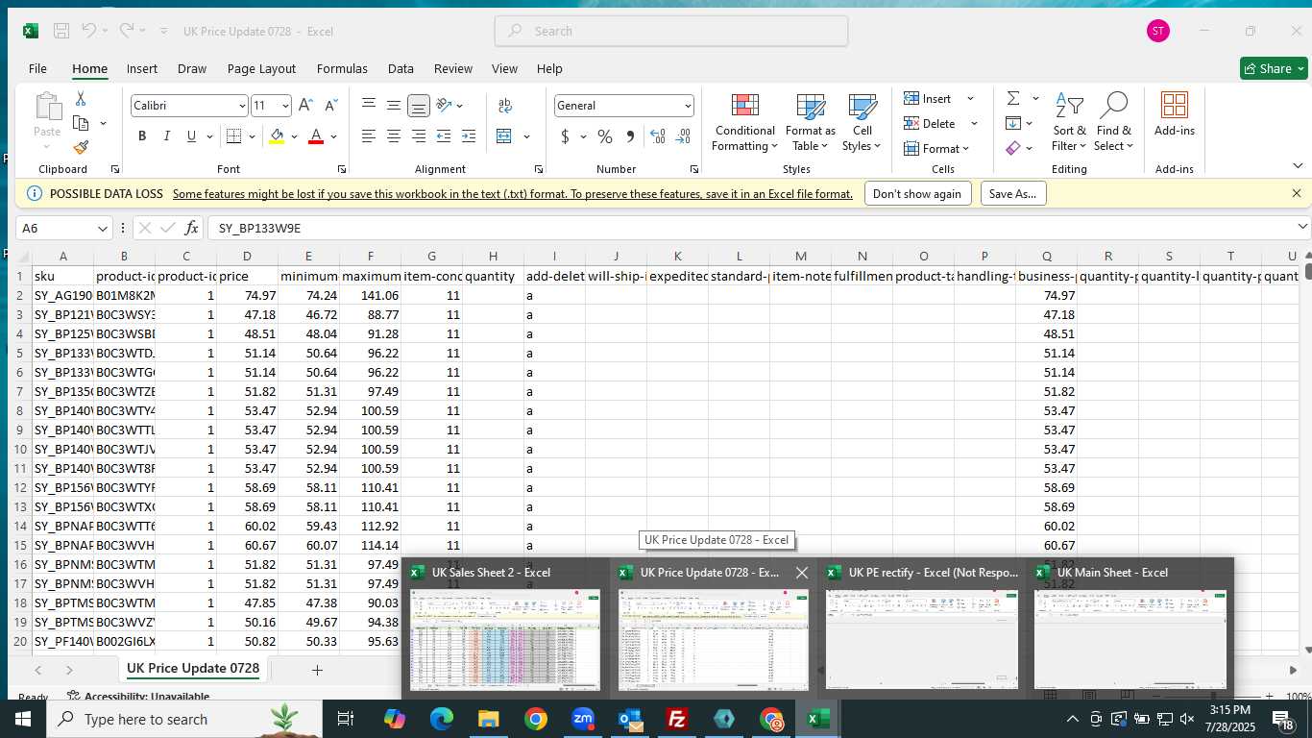This screenshot has height=738, width=1312.
Task: Expand Cell Styles menu
Action: pos(862,120)
